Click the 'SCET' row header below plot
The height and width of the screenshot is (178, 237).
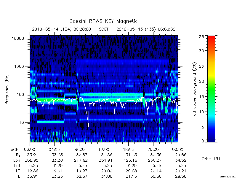tap(15, 150)
